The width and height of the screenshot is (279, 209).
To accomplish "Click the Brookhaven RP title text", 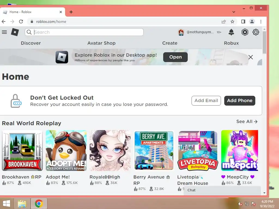I will [x=22, y=177].
